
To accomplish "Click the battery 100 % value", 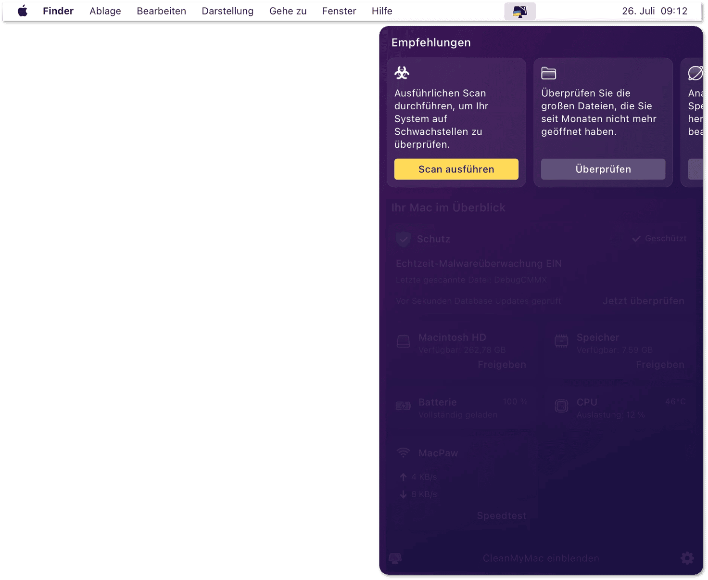I will pyautogui.click(x=515, y=401).
